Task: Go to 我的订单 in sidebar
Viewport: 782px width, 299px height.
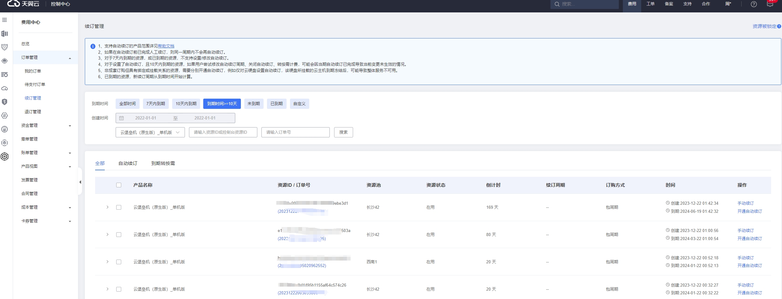Action: click(x=33, y=71)
